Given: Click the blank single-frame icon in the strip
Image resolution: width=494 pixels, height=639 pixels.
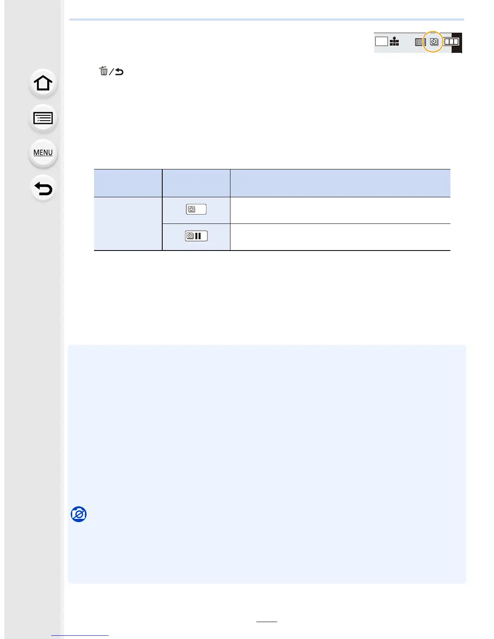Looking at the screenshot, I should [381, 41].
